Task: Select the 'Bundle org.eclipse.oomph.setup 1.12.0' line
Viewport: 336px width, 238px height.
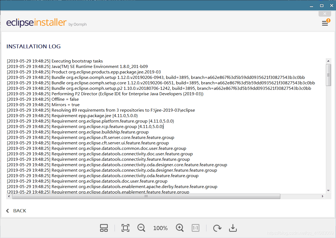Action: click(156, 78)
